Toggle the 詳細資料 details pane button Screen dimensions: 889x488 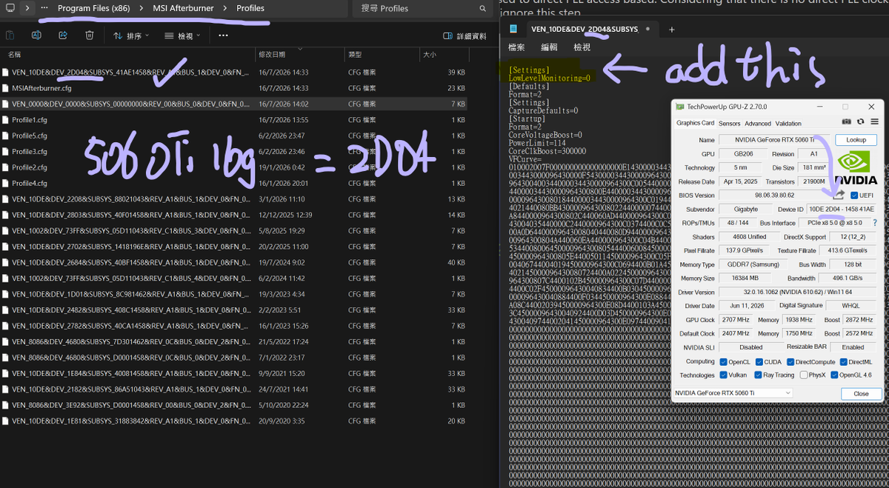click(465, 36)
